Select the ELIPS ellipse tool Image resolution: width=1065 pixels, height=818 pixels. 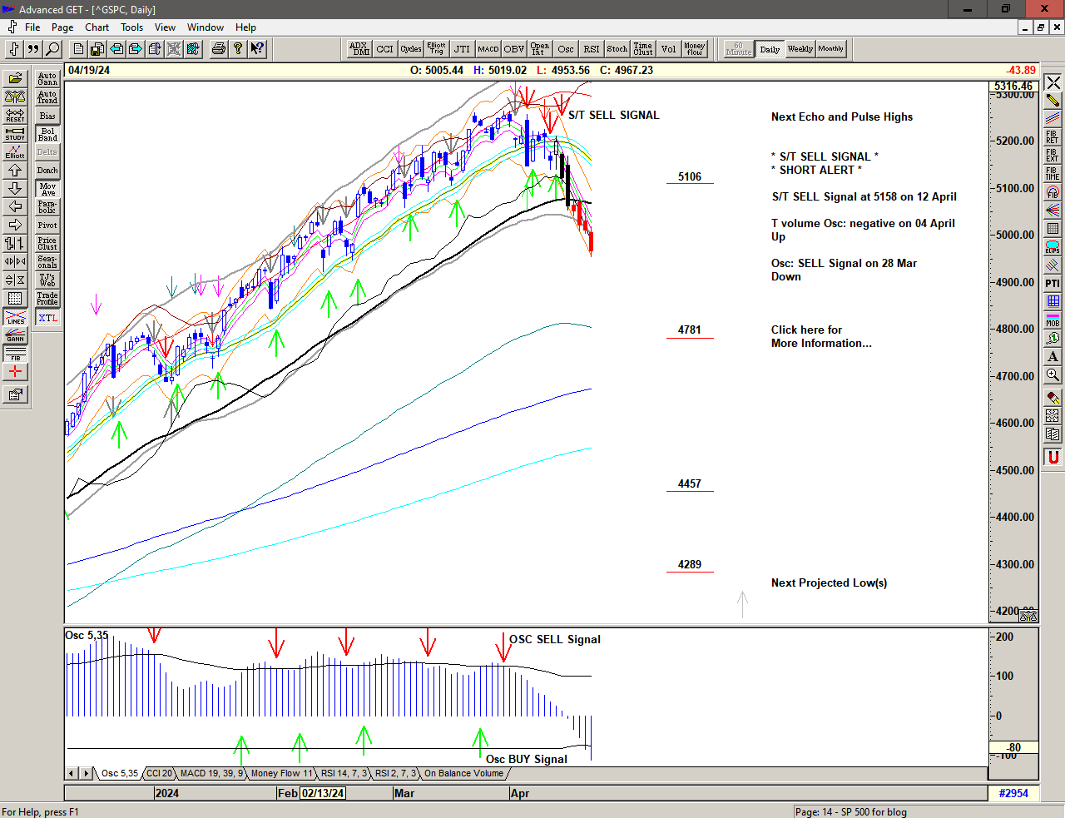click(1053, 247)
